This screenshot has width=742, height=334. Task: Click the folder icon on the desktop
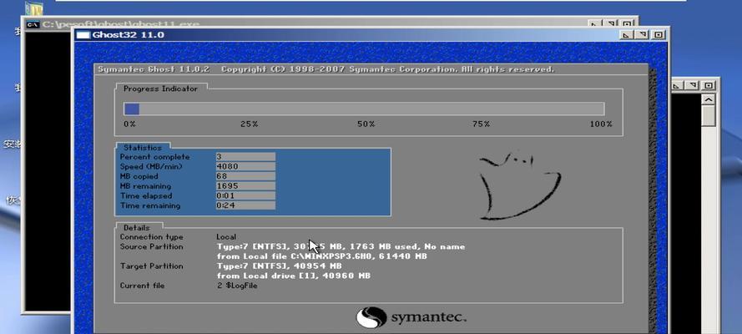click(33, 8)
